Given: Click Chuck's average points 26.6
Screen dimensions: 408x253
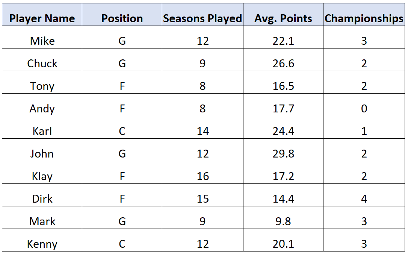Looking at the screenshot, I should point(283,60).
